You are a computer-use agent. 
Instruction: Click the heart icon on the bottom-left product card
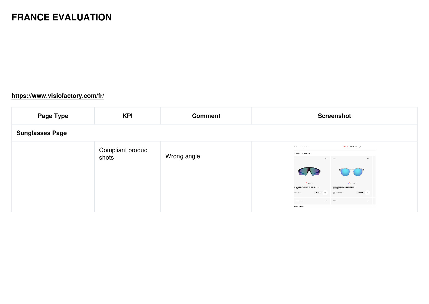(x=325, y=201)
